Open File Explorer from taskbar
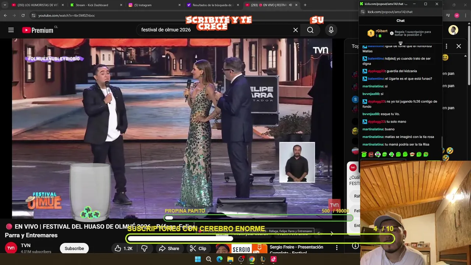This screenshot has width=471, height=265. click(230, 259)
